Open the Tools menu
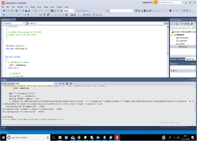 click(52, 7)
